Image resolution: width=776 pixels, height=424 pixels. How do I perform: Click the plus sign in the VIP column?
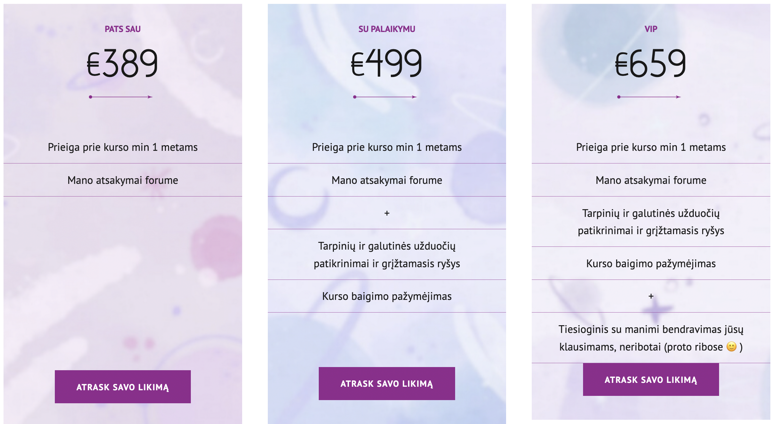(651, 296)
